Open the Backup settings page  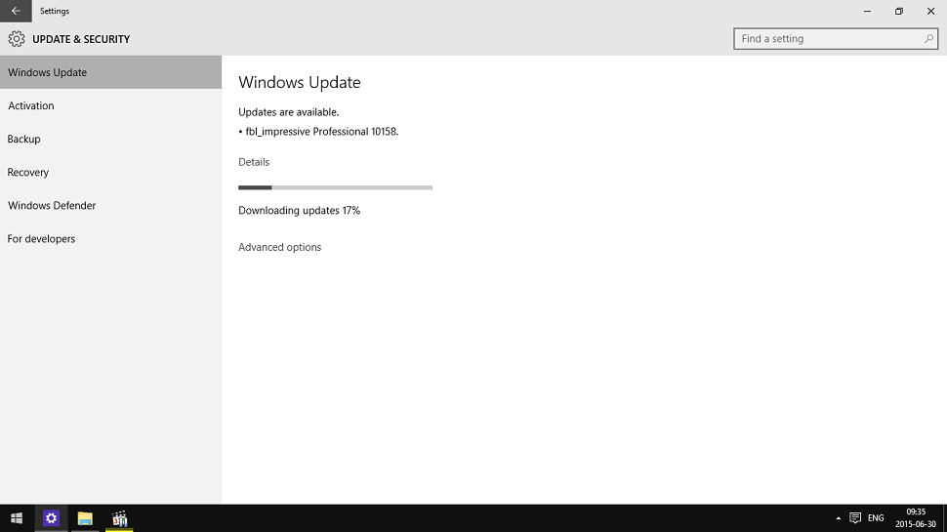pyautogui.click(x=24, y=139)
